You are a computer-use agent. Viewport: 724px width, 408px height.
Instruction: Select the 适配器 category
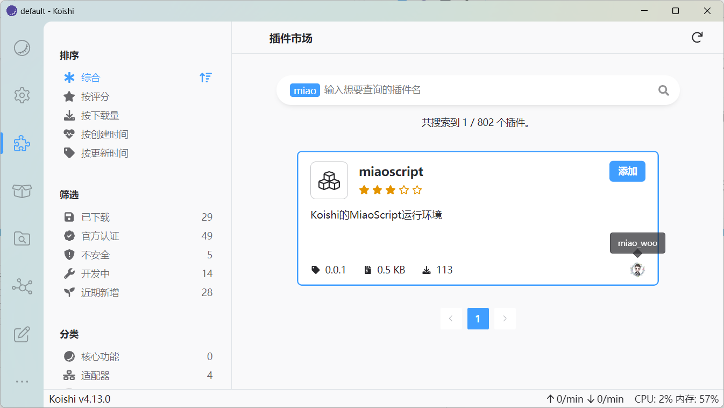137,375
